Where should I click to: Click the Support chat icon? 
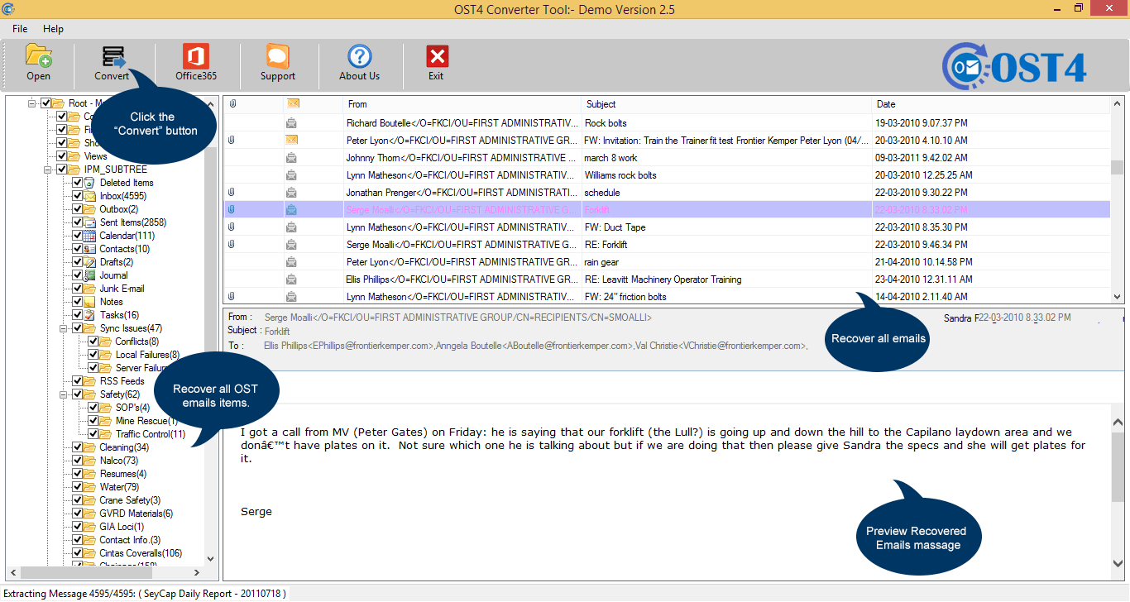pos(278,56)
